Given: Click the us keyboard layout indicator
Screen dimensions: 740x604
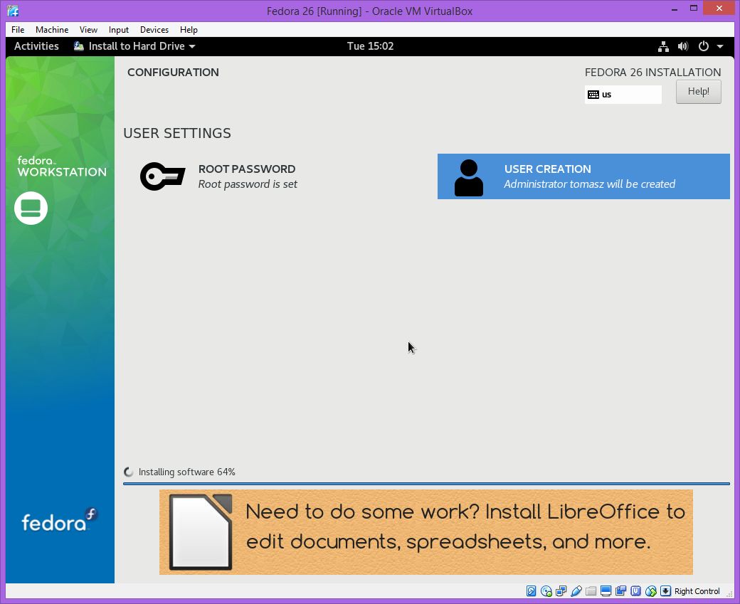Looking at the screenshot, I should [623, 95].
